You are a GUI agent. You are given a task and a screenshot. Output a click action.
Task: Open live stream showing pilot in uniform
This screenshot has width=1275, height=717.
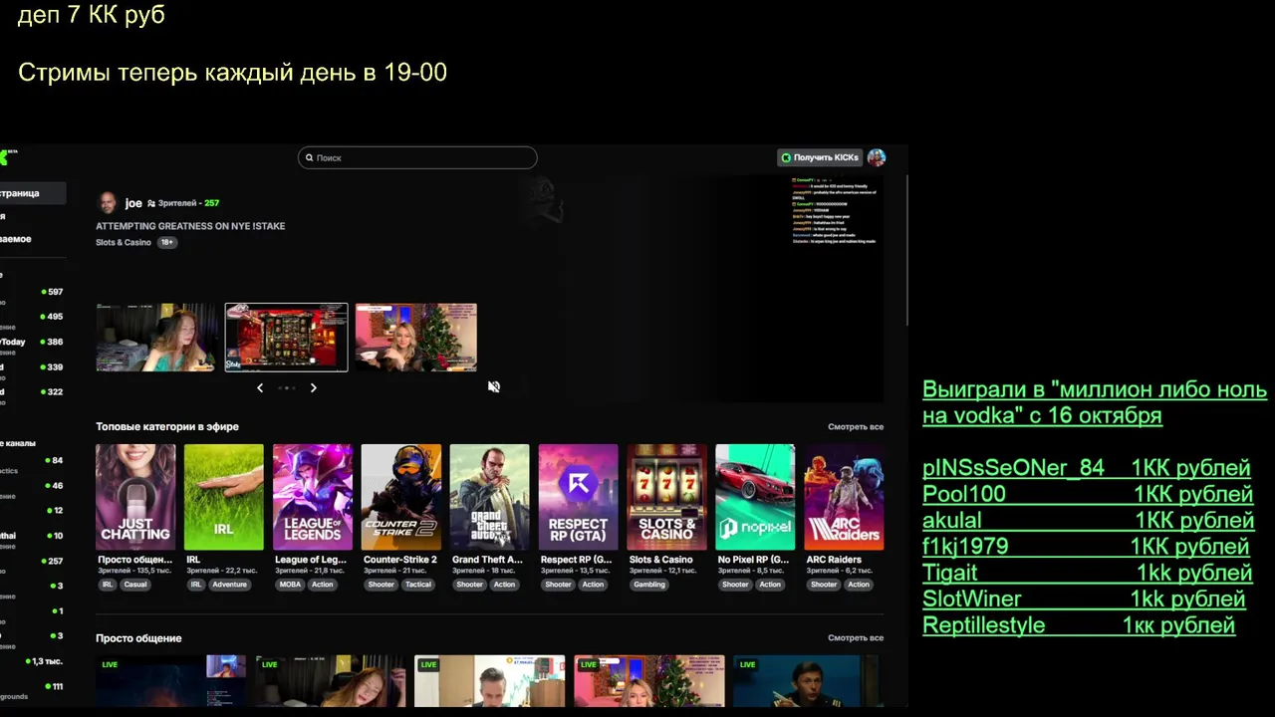pos(807,681)
